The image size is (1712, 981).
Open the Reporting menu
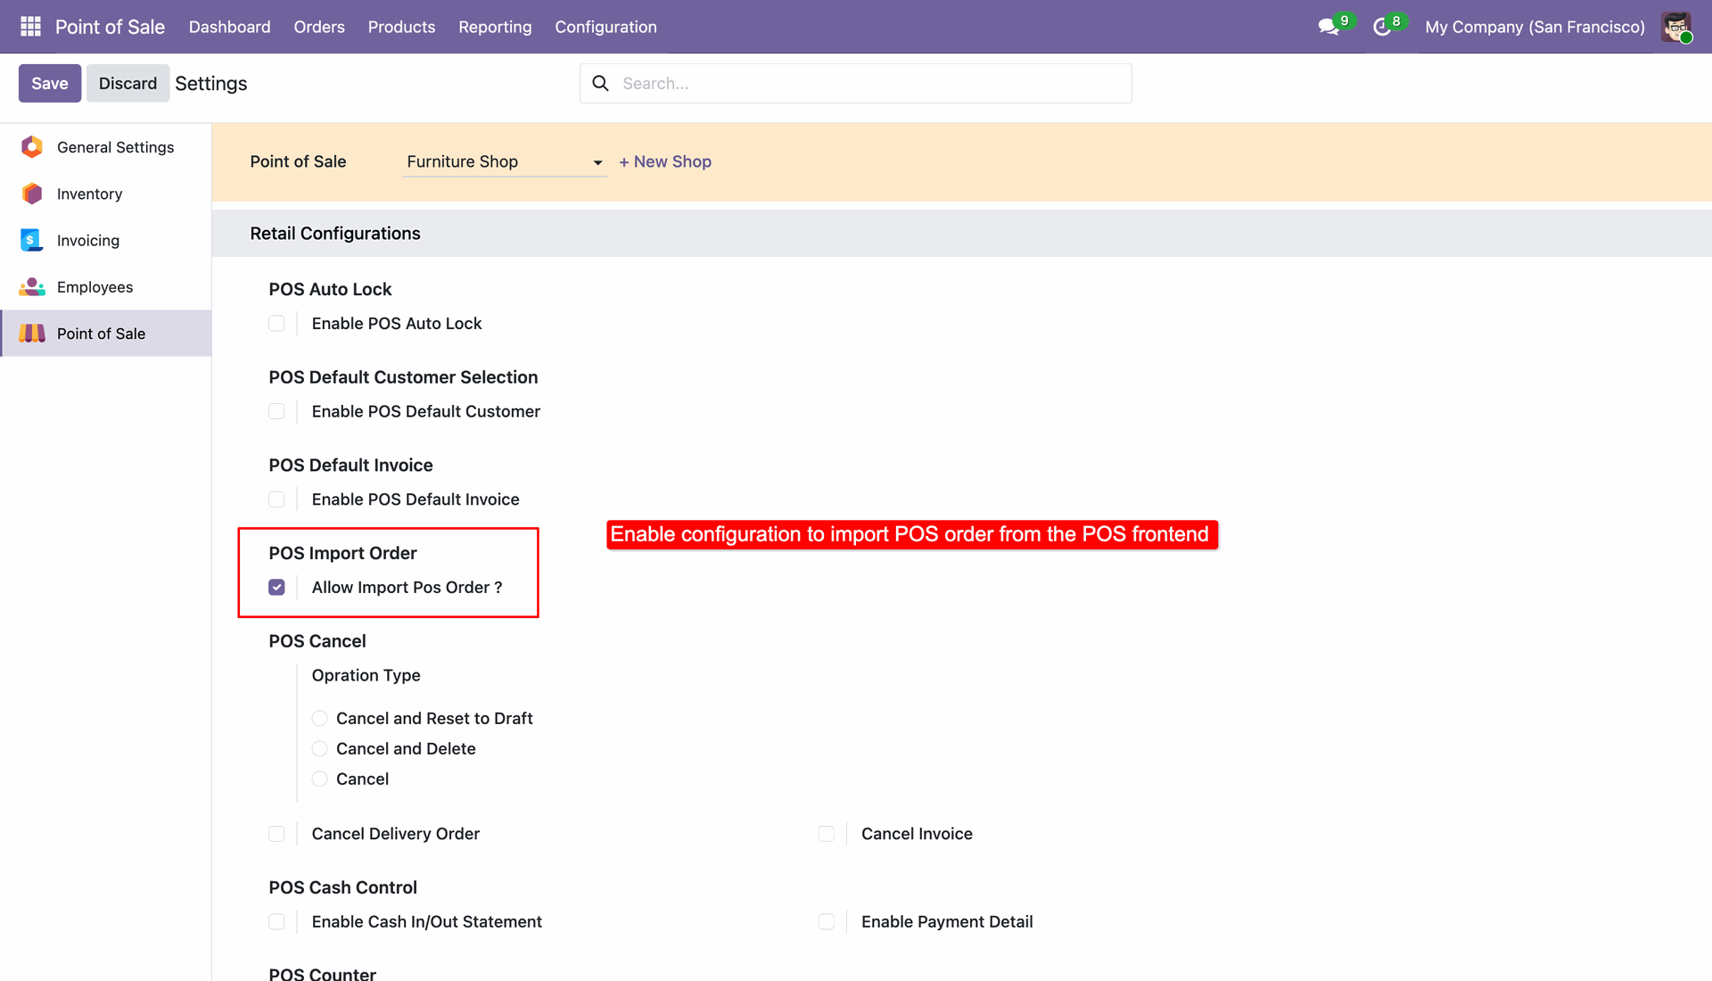click(495, 27)
